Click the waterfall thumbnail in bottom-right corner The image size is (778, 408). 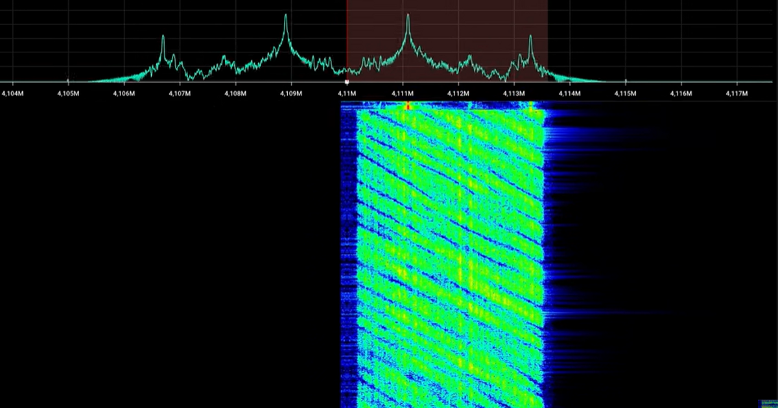768,402
